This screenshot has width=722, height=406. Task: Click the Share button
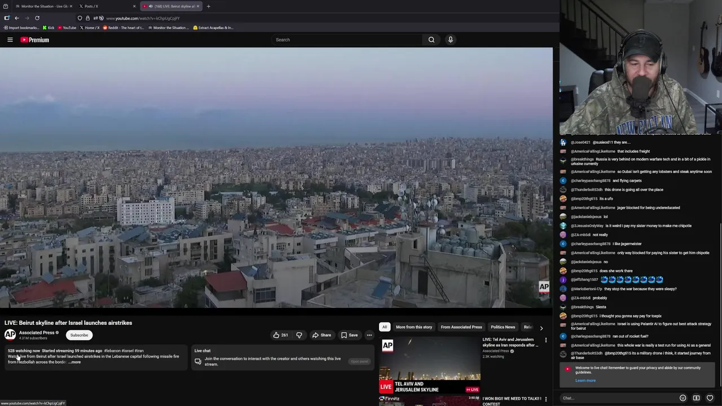coord(322,335)
